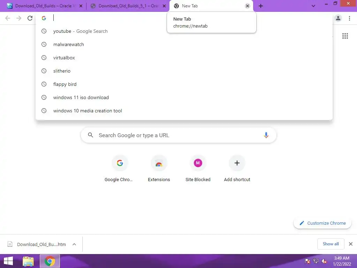Close the New Tab tab
This screenshot has height=268, width=357.
click(247, 6)
